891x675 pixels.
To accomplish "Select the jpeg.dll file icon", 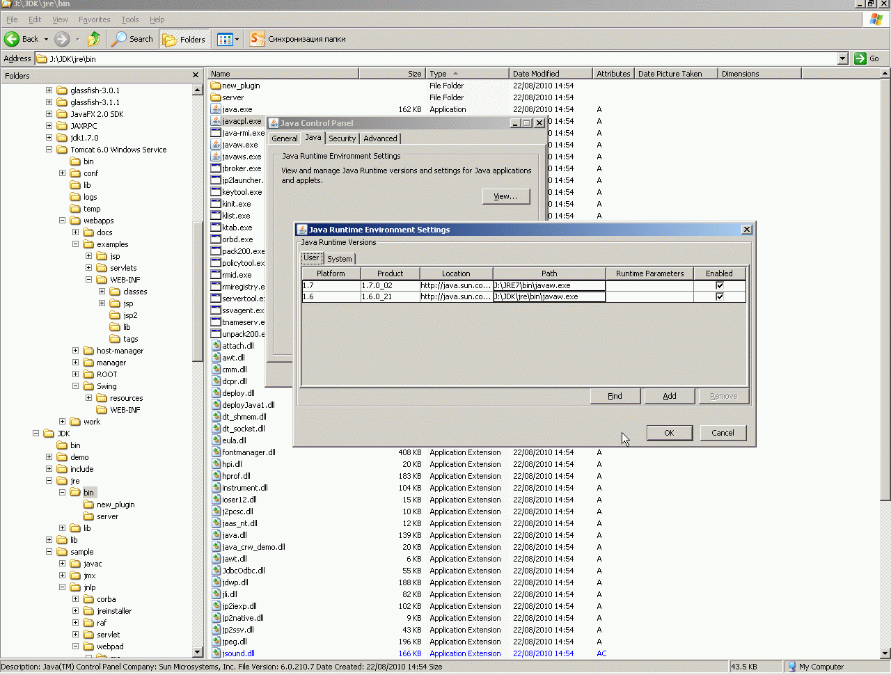I will pos(216,642).
